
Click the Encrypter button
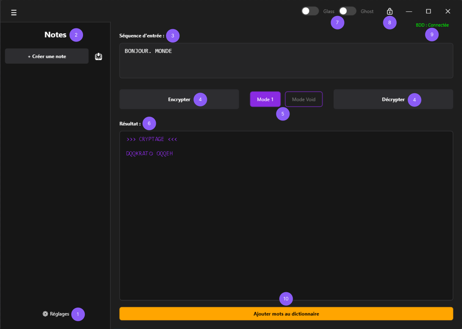pos(179,99)
